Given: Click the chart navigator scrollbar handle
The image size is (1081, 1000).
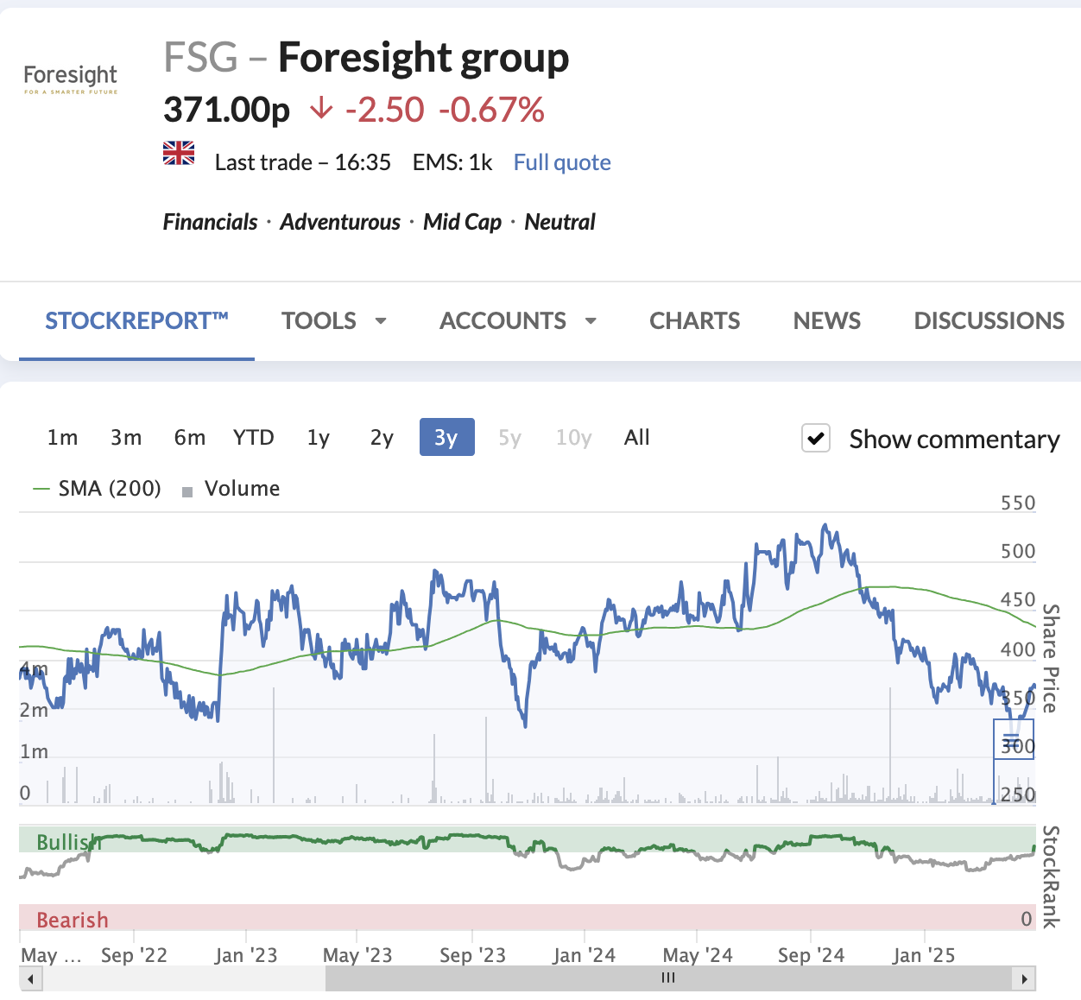Looking at the screenshot, I should pyautogui.click(x=668, y=978).
